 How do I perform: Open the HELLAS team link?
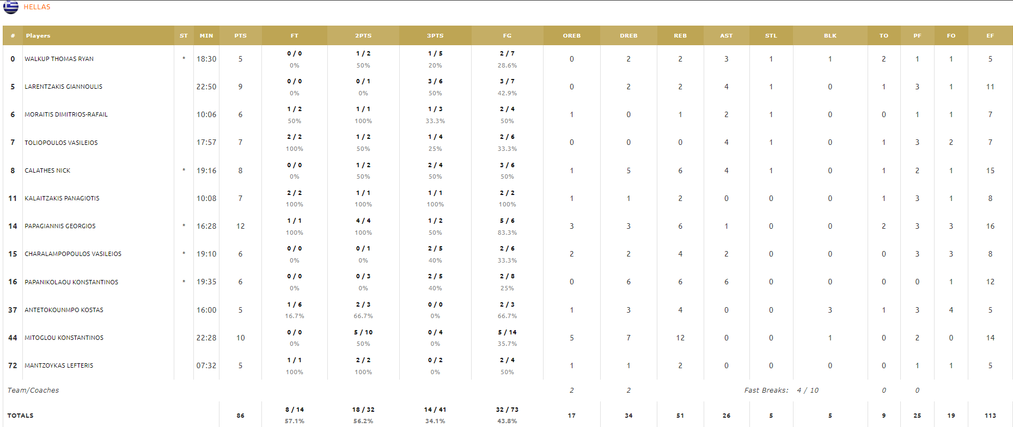(x=37, y=7)
